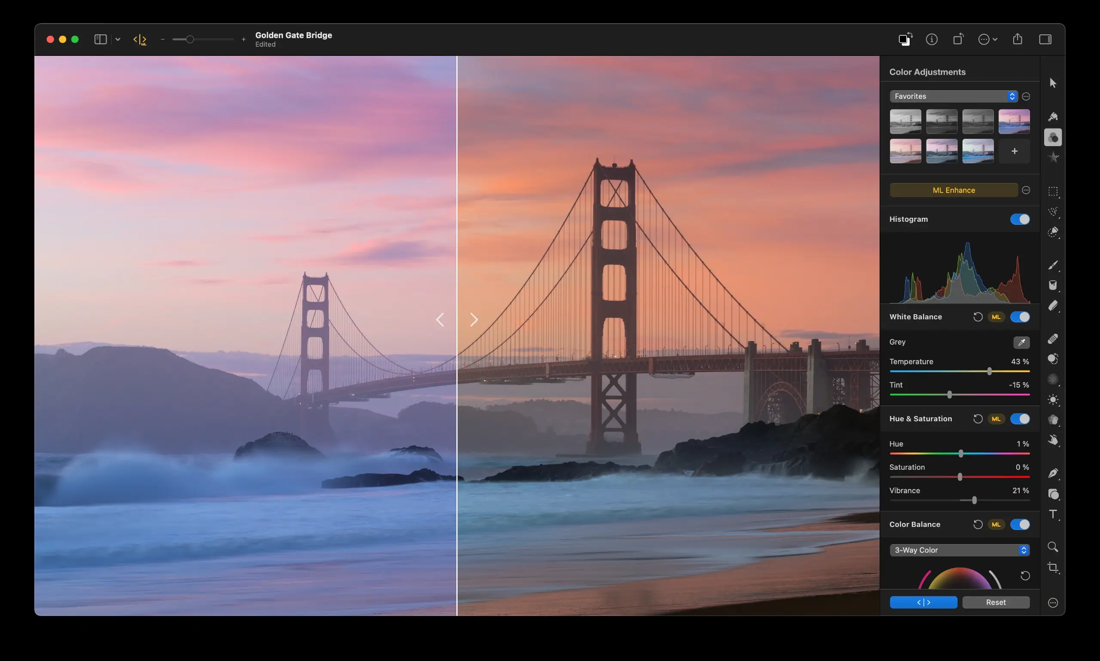The height and width of the screenshot is (661, 1100).
Task: Select the Type tool
Action: tap(1053, 514)
